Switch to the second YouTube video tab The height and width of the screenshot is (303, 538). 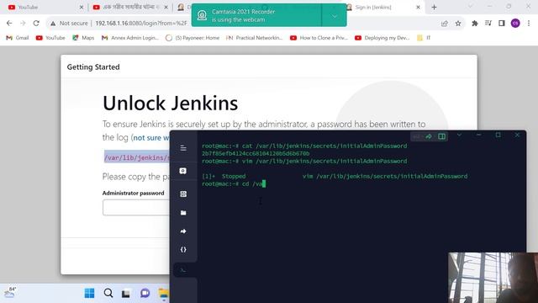click(130, 8)
